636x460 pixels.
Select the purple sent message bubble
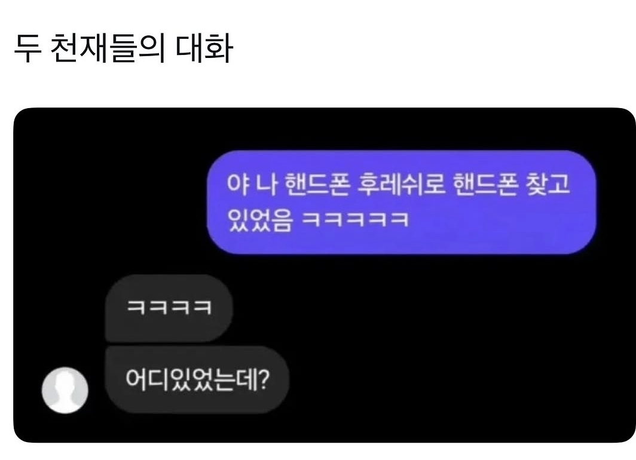(x=402, y=203)
